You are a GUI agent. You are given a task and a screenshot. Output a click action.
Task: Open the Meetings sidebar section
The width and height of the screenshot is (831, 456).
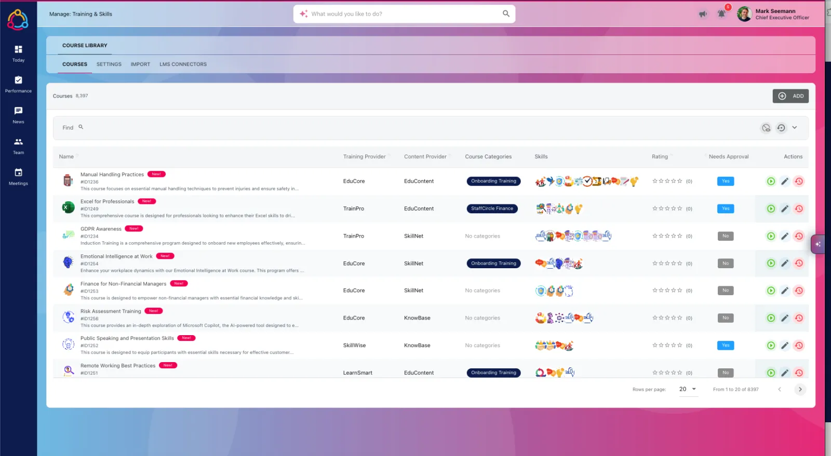tap(18, 176)
